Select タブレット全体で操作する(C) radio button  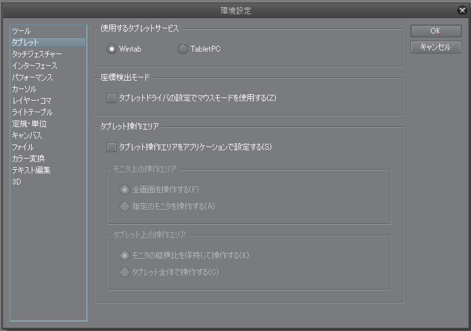pyautogui.click(x=124, y=272)
